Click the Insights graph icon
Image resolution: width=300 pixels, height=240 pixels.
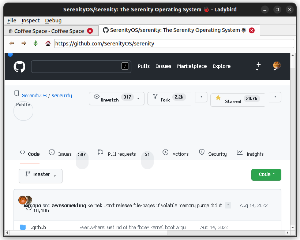pos(240,152)
